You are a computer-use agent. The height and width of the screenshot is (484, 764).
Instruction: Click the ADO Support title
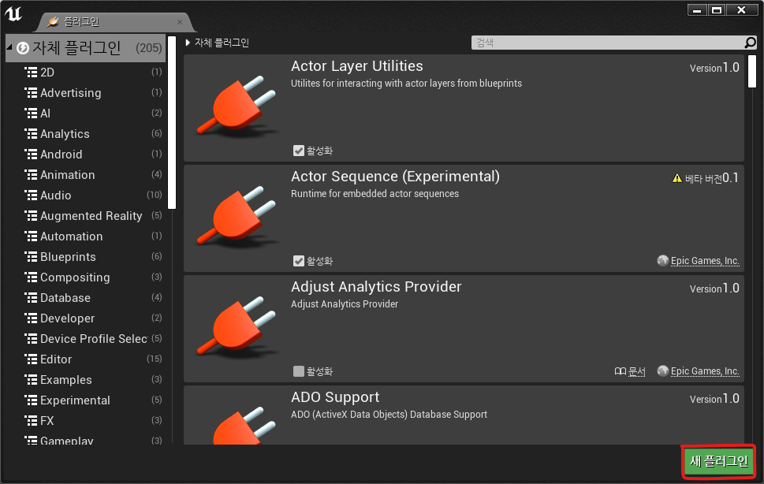click(335, 397)
